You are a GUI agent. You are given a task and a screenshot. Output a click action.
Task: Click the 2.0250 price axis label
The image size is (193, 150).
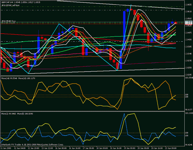point(189,68)
